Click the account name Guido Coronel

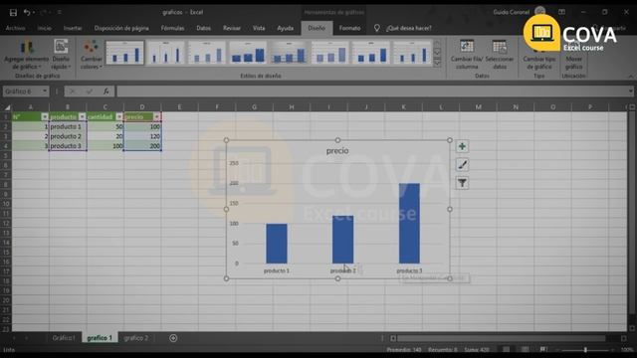click(x=511, y=12)
